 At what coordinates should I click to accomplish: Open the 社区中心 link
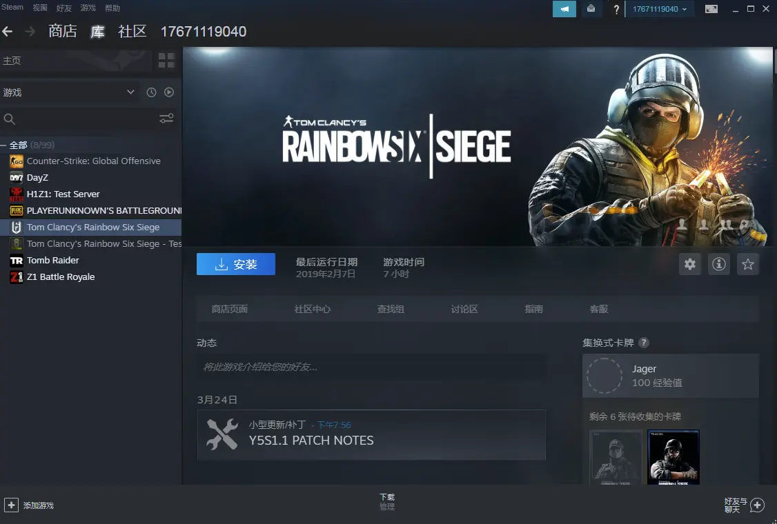click(312, 309)
